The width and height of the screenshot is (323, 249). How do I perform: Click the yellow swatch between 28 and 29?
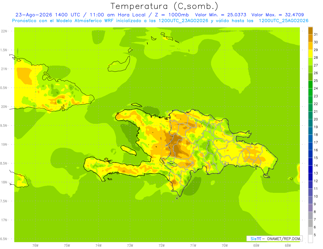click(310, 54)
